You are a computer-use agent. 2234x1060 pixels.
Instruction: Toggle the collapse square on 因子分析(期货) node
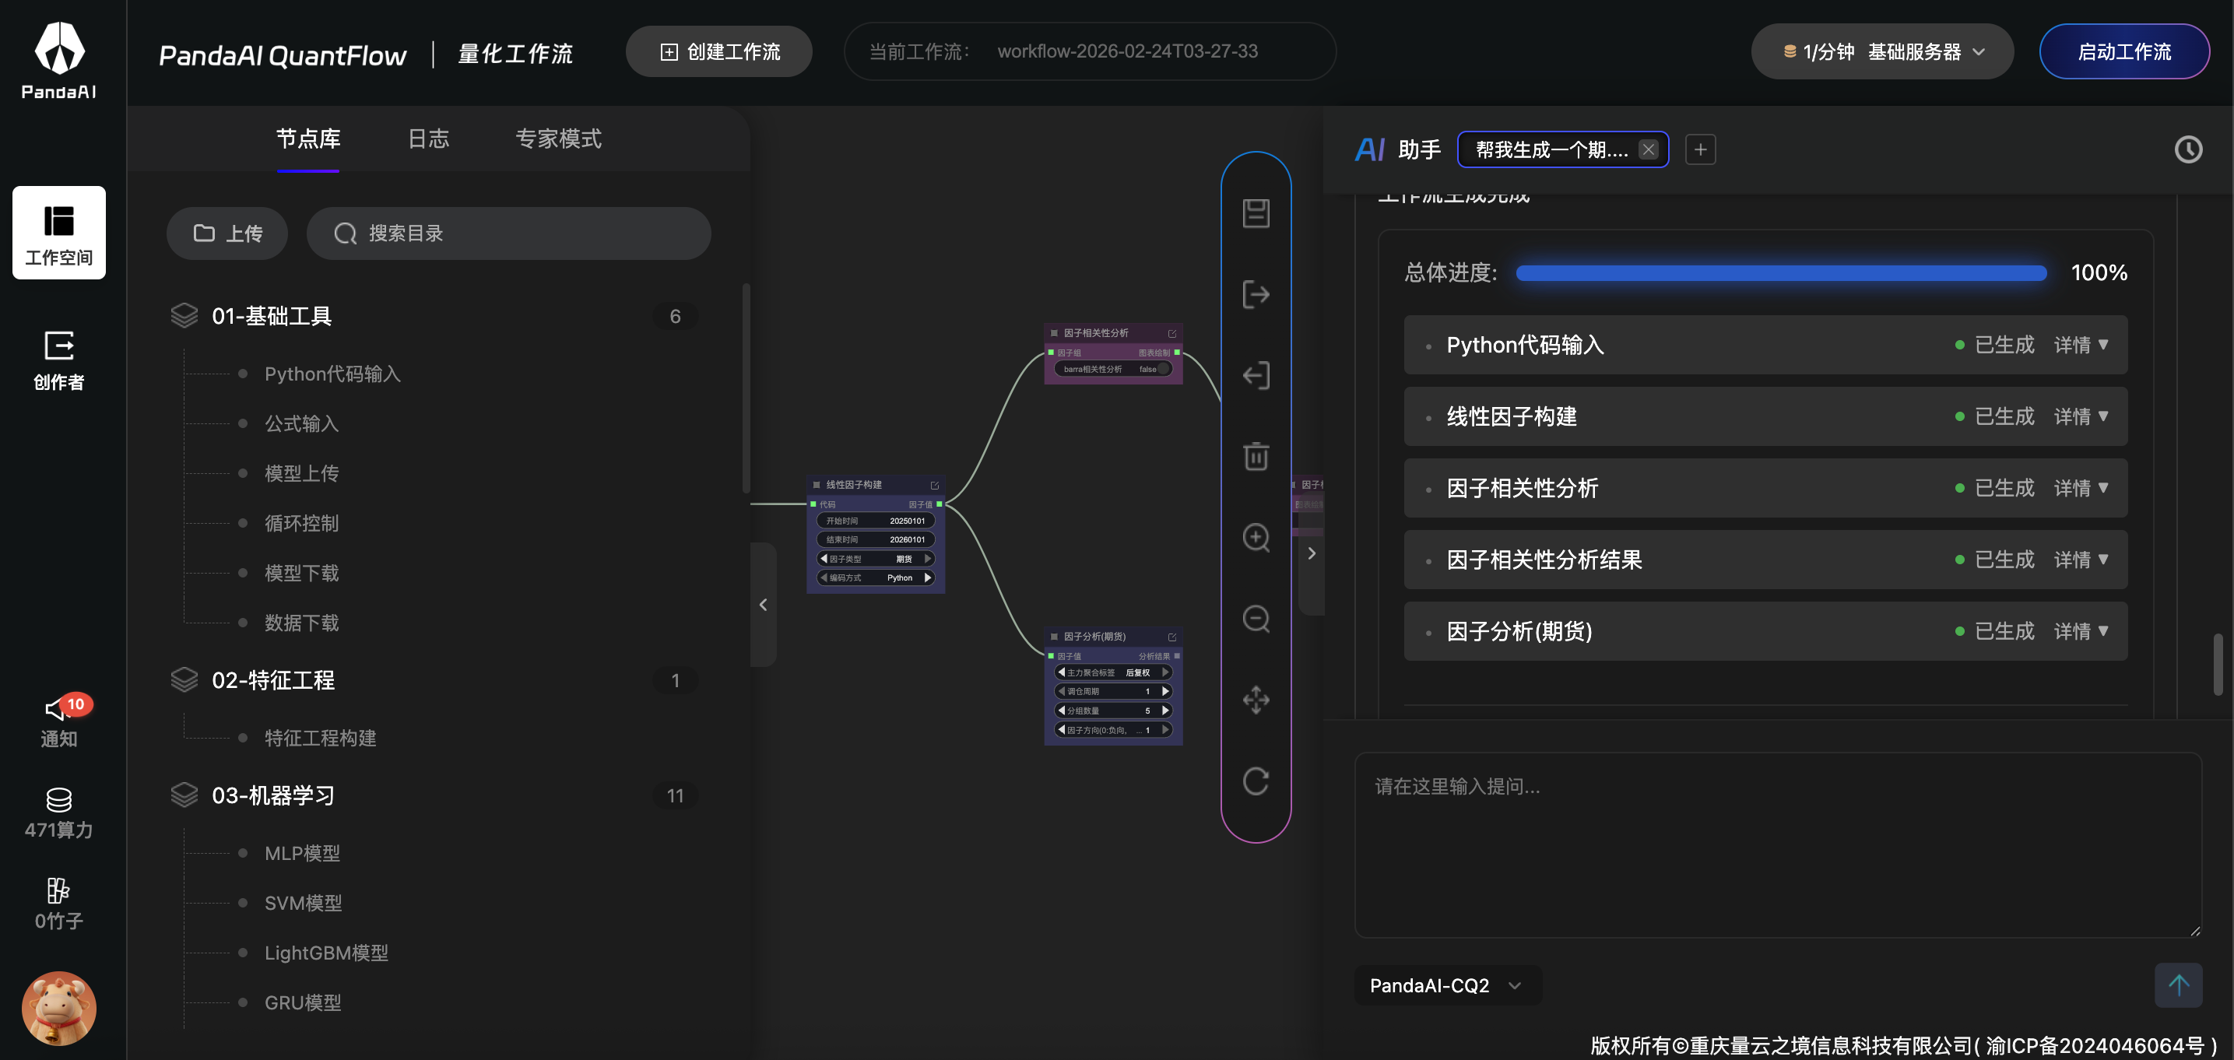[1054, 637]
